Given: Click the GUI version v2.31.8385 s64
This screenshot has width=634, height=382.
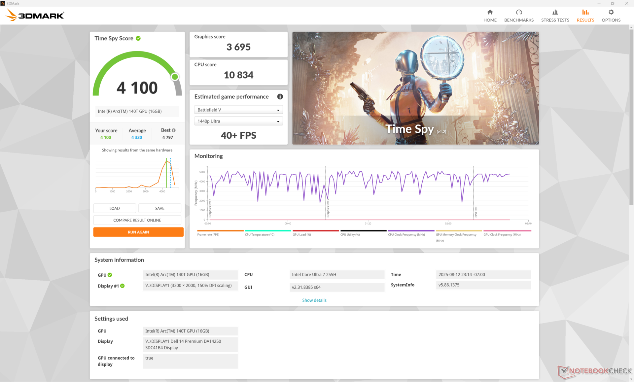Looking at the screenshot, I should click(337, 287).
